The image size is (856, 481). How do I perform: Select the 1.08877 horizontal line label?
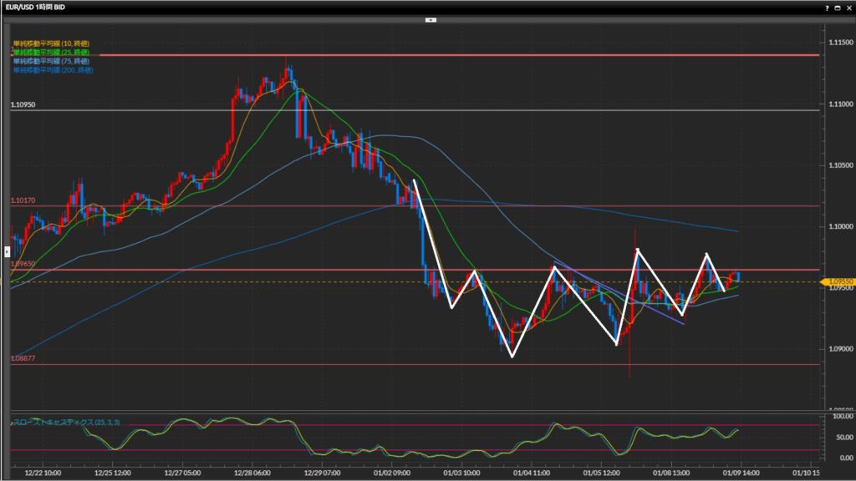[x=23, y=358]
